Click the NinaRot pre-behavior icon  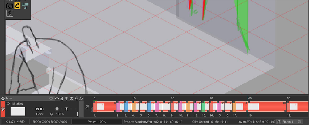click(37, 109)
